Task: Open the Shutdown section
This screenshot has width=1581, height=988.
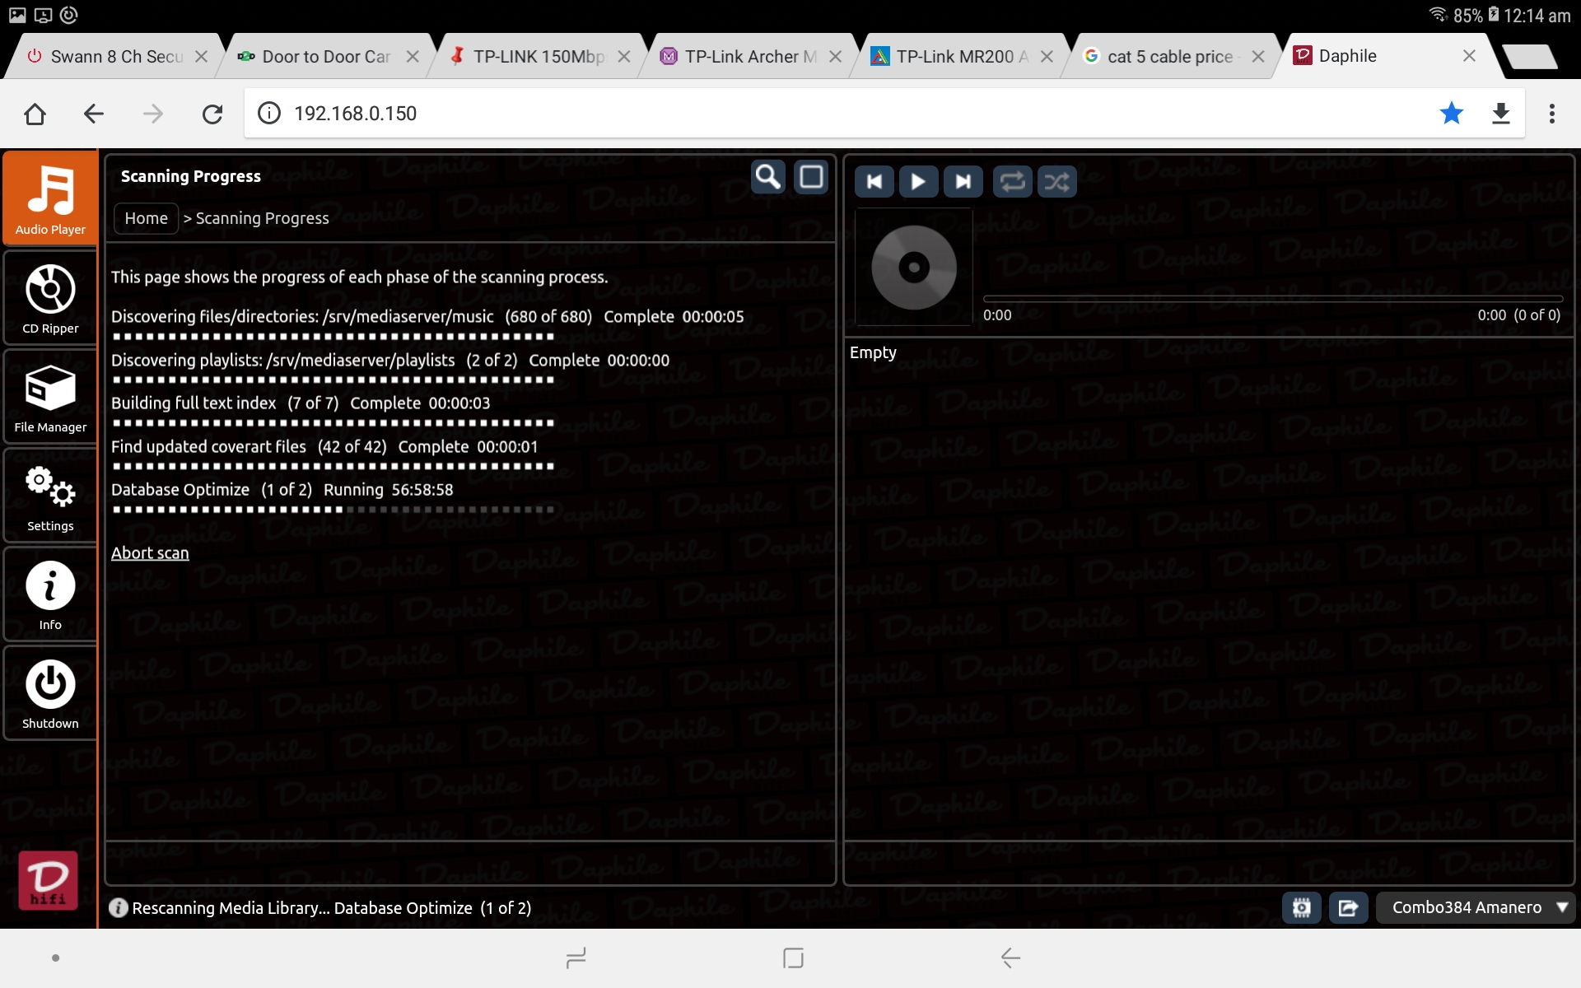Action: pyautogui.click(x=50, y=692)
